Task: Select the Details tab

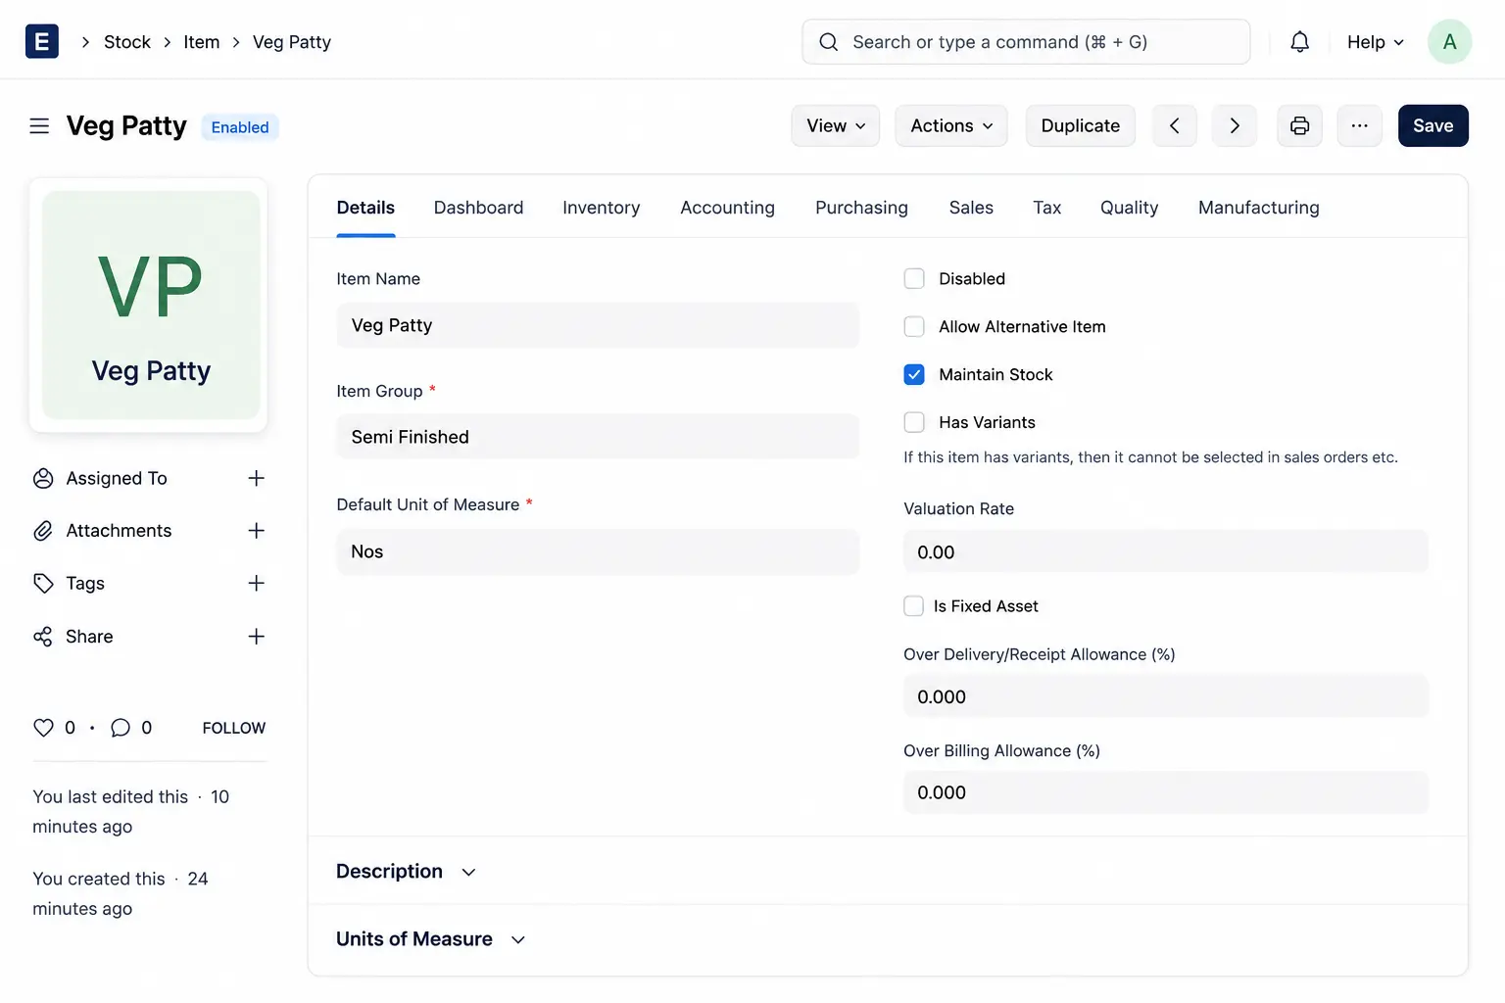Action: 365,208
